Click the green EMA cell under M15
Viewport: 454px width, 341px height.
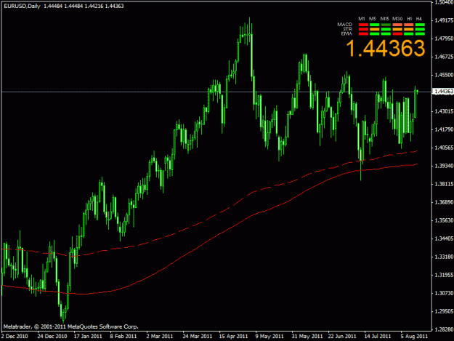386,34
